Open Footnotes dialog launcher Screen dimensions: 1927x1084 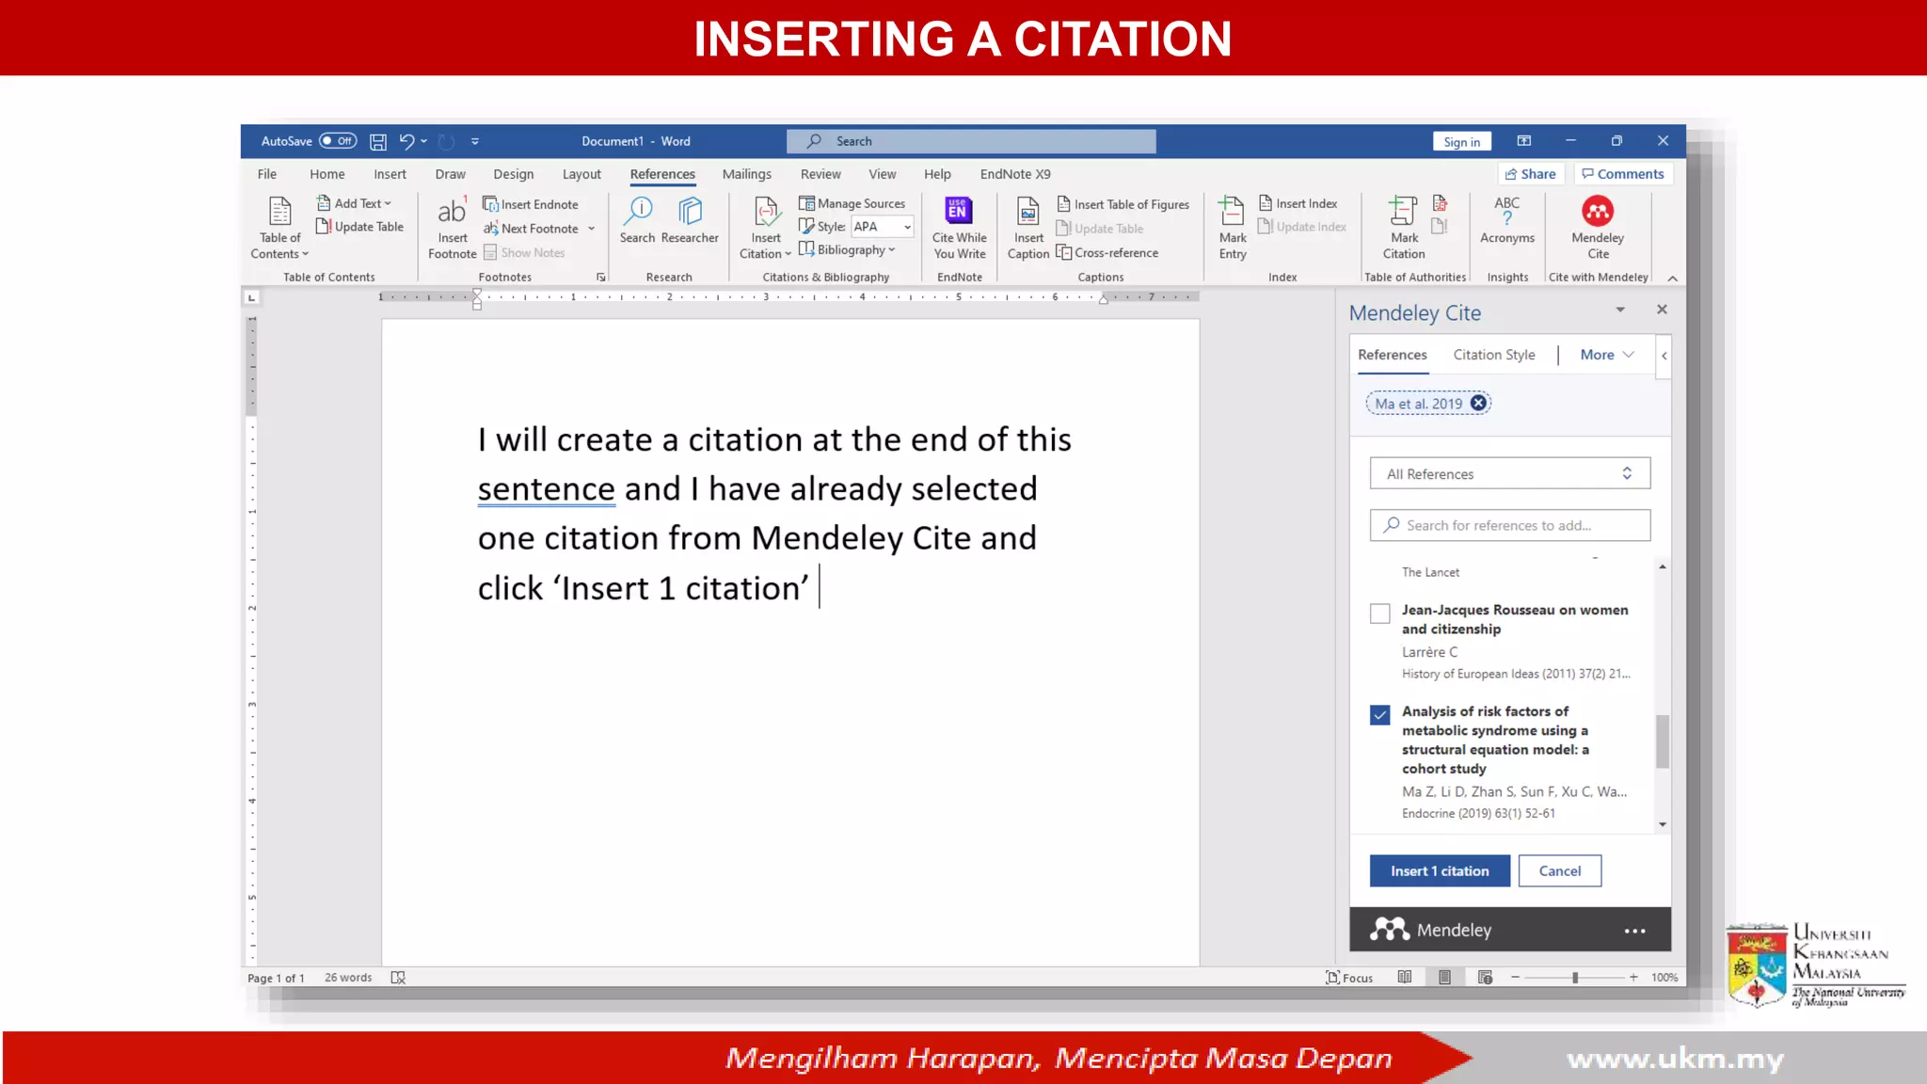(x=600, y=278)
